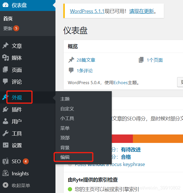Image resolution: width=183 pixels, height=193 pixels.
Task: Click the 仪表盘 page title
Action: click(x=75, y=30)
